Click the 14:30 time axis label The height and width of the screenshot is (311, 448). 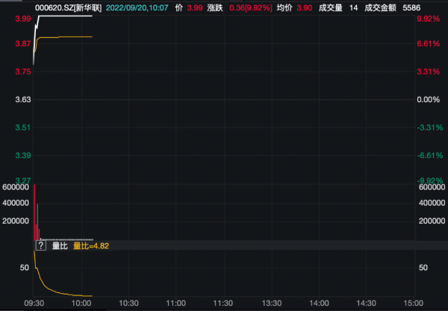click(367, 303)
